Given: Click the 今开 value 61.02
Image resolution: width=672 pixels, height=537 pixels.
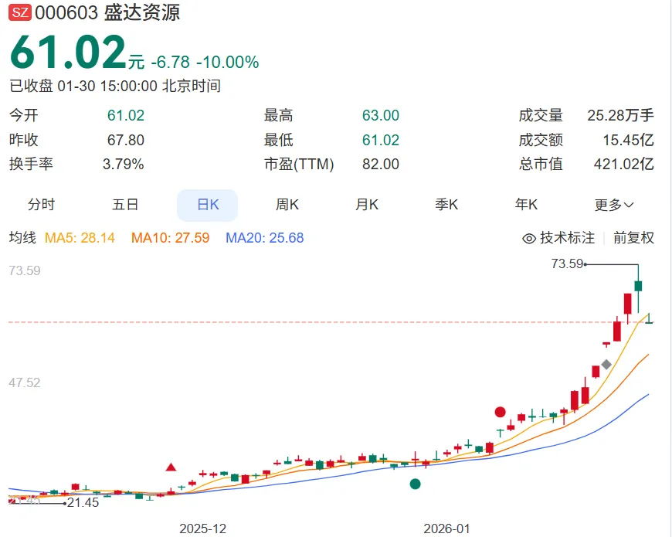Looking at the screenshot, I should tap(126, 116).
